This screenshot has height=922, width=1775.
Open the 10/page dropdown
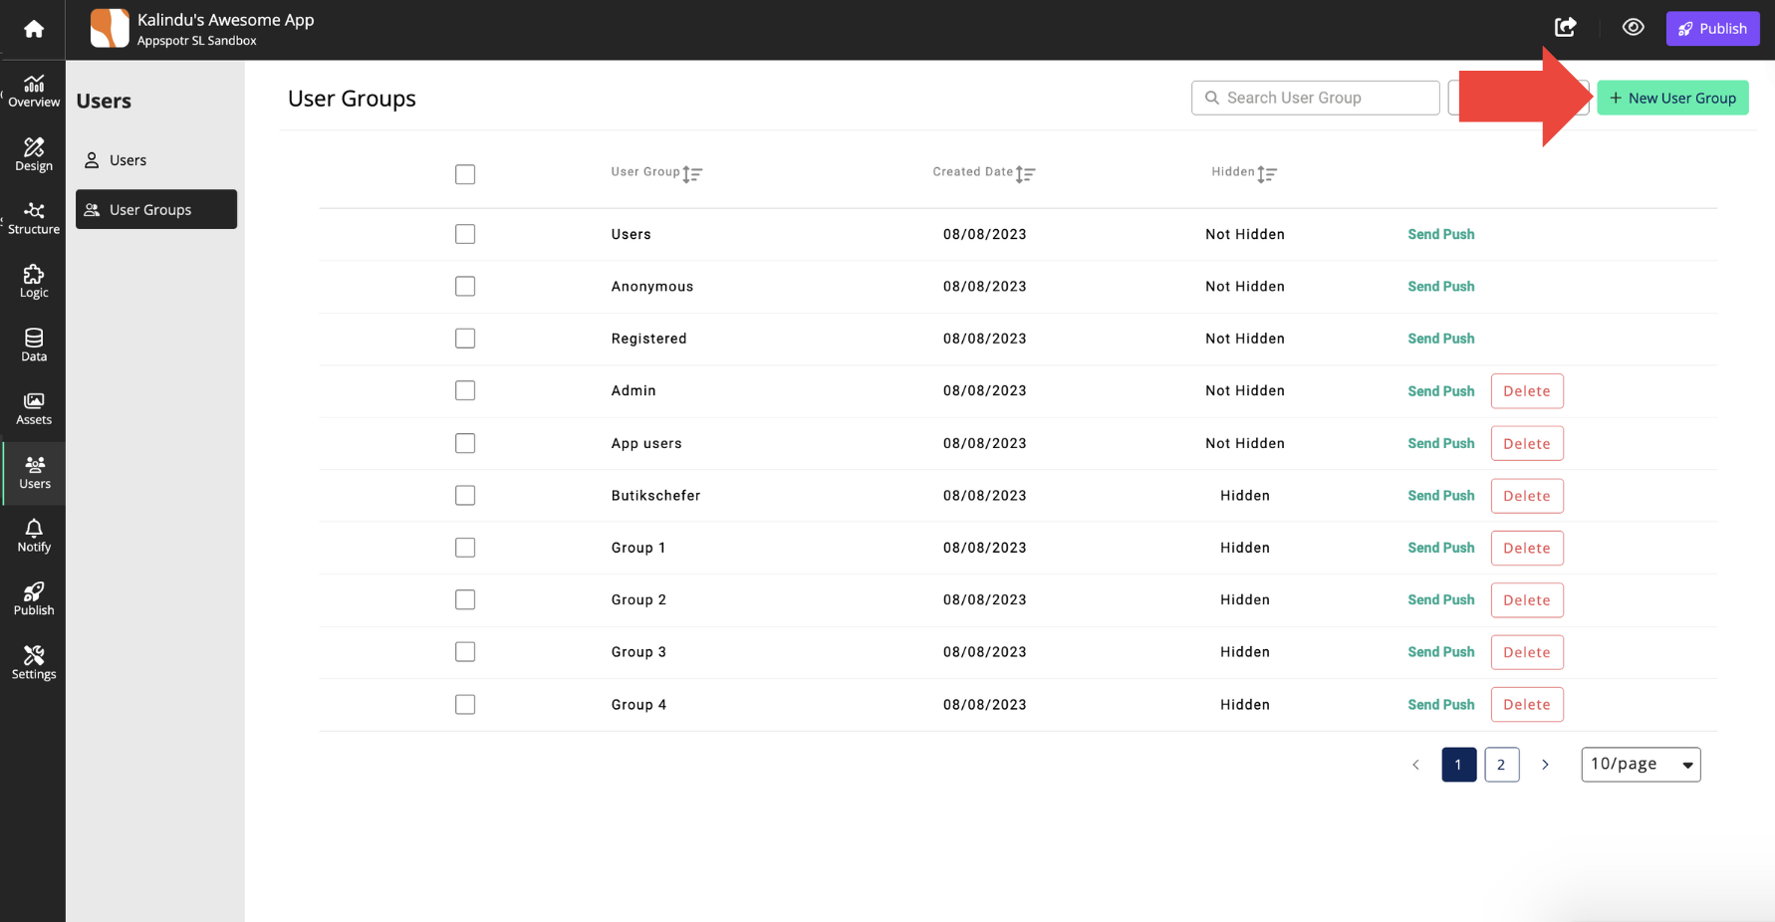1641,765
